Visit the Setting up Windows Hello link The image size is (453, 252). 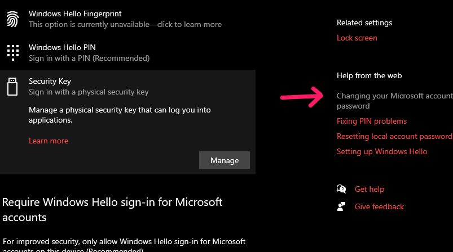(382, 151)
